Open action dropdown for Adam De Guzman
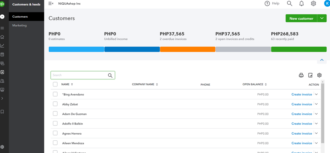 (316, 114)
